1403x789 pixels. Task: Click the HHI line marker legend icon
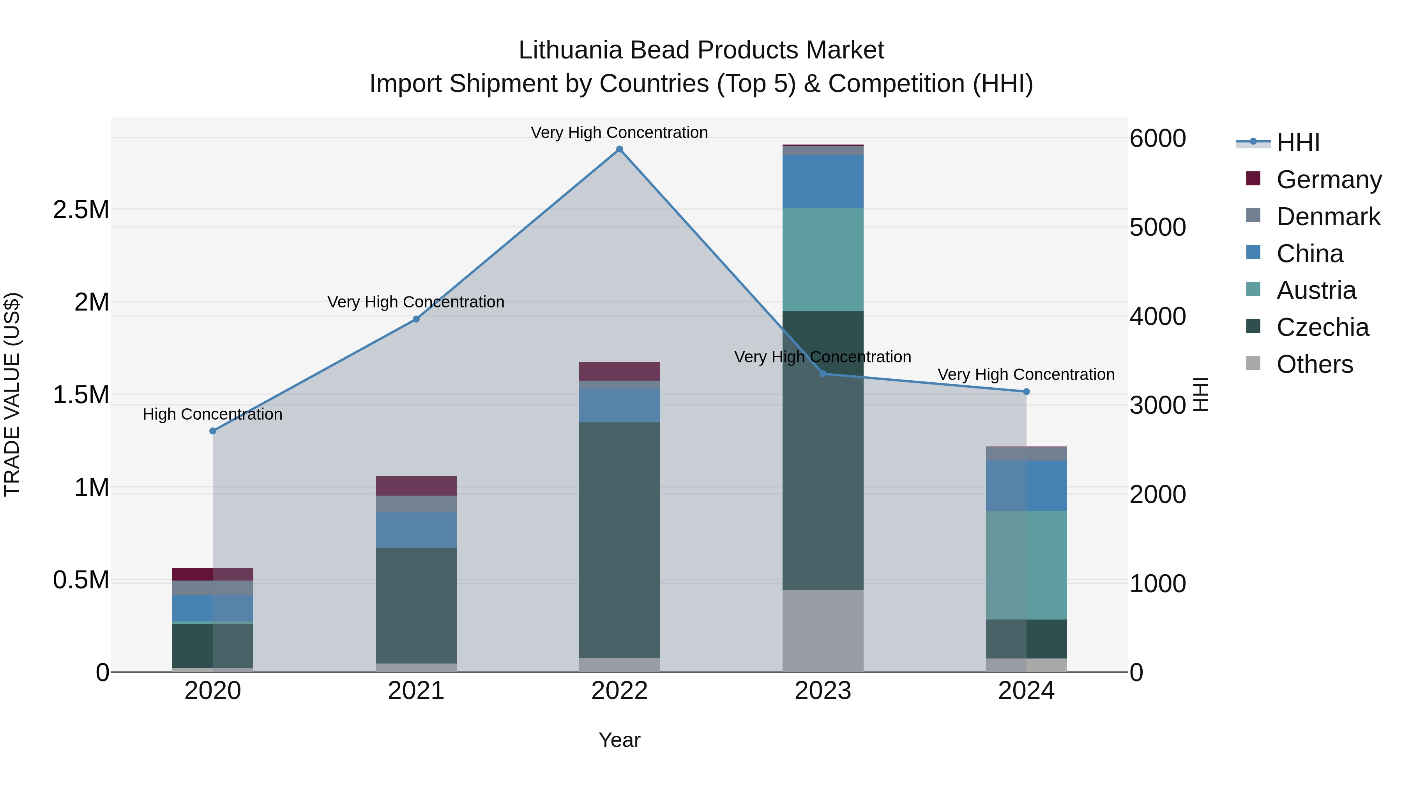(x=1253, y=142)
